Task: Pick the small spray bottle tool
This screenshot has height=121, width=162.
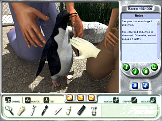Action: tap(69, 111)
